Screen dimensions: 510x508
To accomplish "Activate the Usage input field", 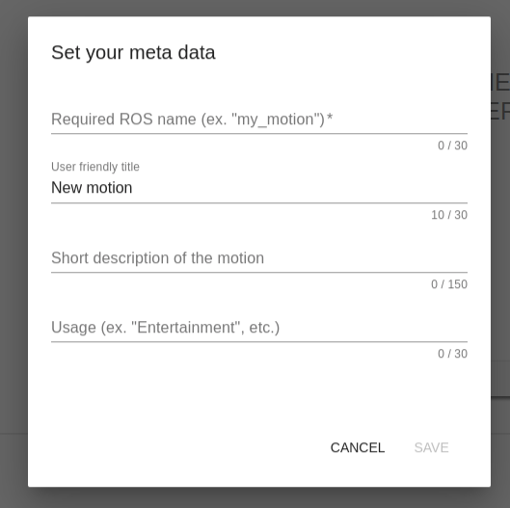I will (x=259, y=327).
